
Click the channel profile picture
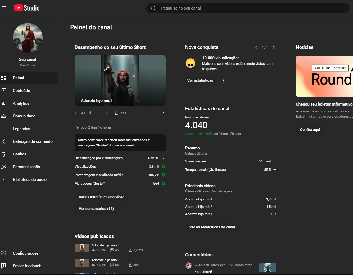point(28,38)
